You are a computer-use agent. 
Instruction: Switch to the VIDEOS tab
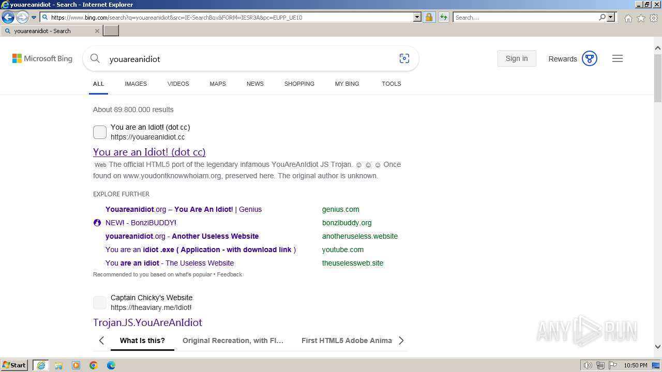(x=178, y=84)
